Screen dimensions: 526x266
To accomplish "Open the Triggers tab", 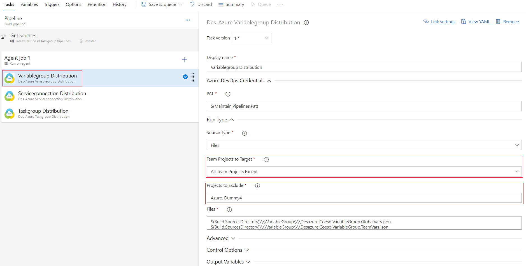I will coord(52,4).
